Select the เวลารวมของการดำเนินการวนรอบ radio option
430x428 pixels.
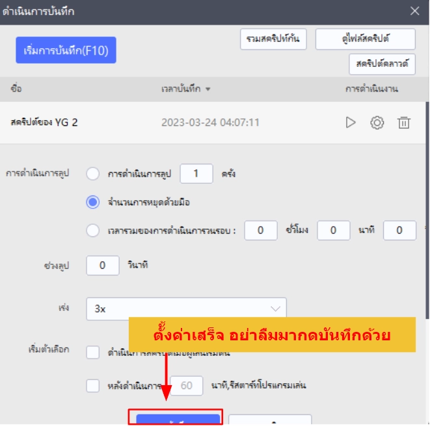[93, 230]
